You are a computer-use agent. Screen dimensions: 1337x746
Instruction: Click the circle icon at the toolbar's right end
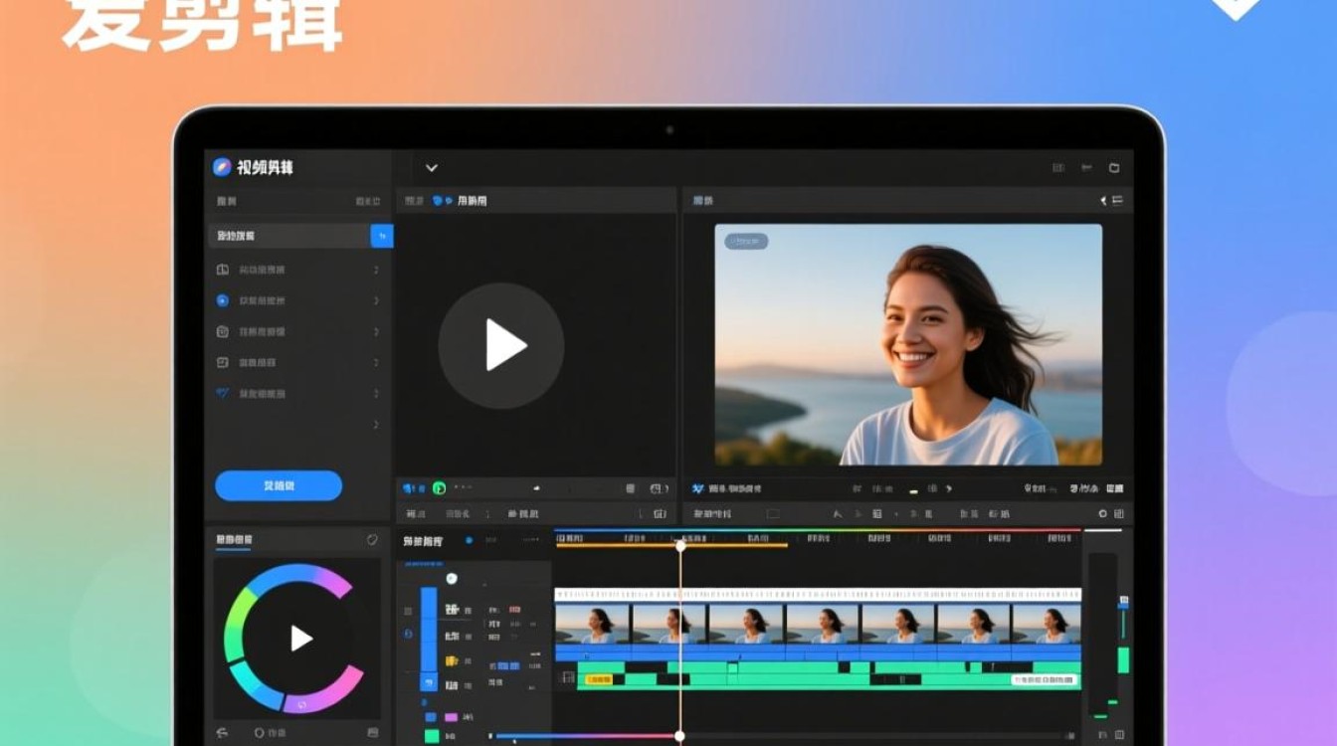pos(1102,514)
